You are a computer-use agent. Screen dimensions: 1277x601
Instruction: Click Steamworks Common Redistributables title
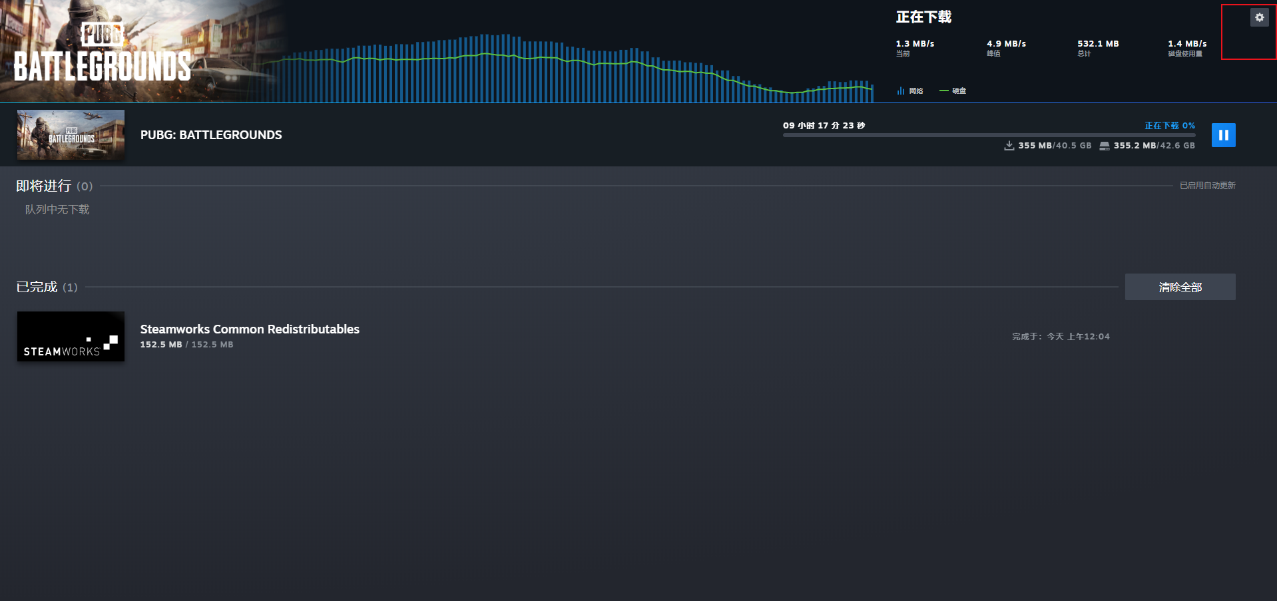pos(250,329)
